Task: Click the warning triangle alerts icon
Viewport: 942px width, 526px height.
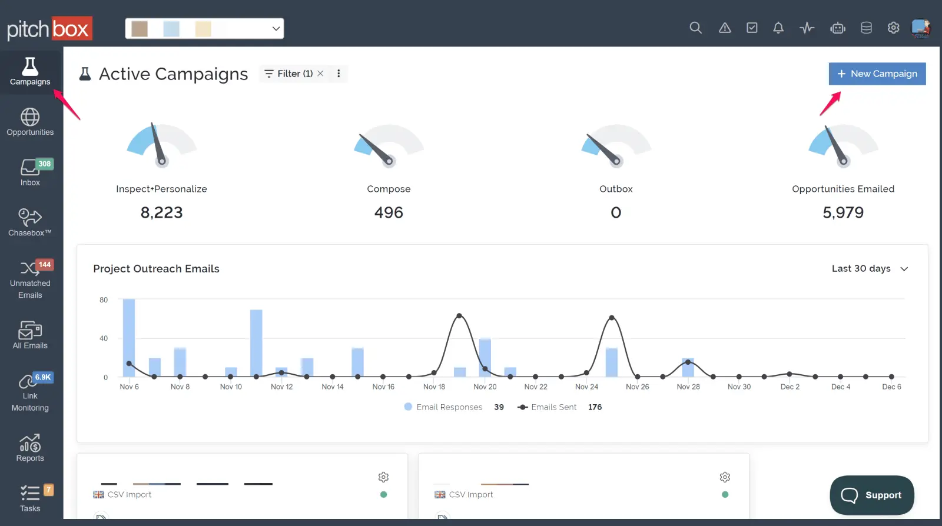Action: coord(725,28)
